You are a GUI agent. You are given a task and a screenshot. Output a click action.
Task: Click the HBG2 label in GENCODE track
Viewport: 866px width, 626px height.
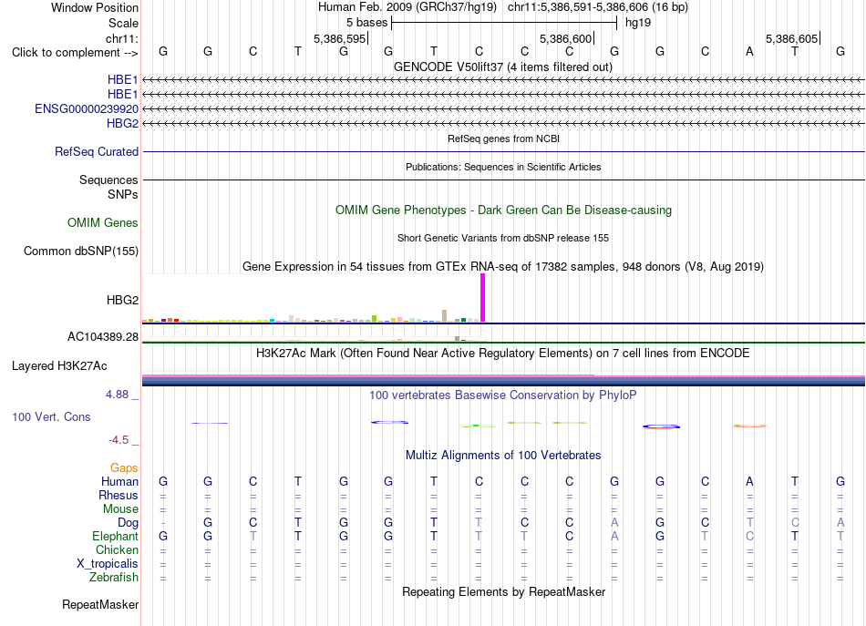(x=122, y=123)
